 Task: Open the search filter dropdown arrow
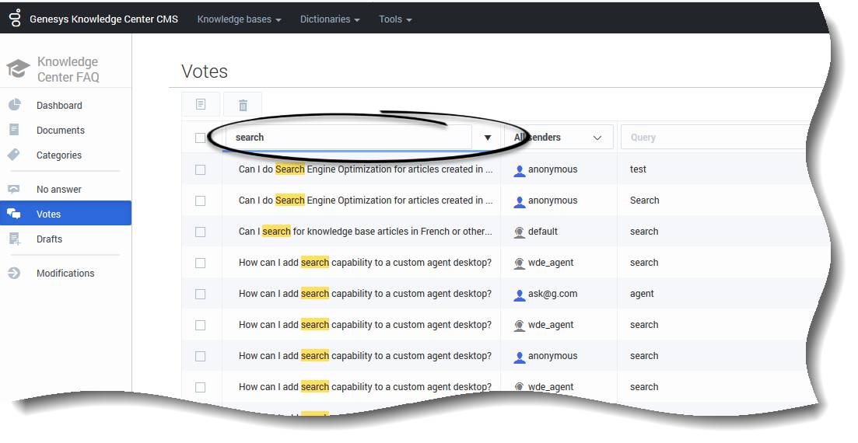(488, 138)
